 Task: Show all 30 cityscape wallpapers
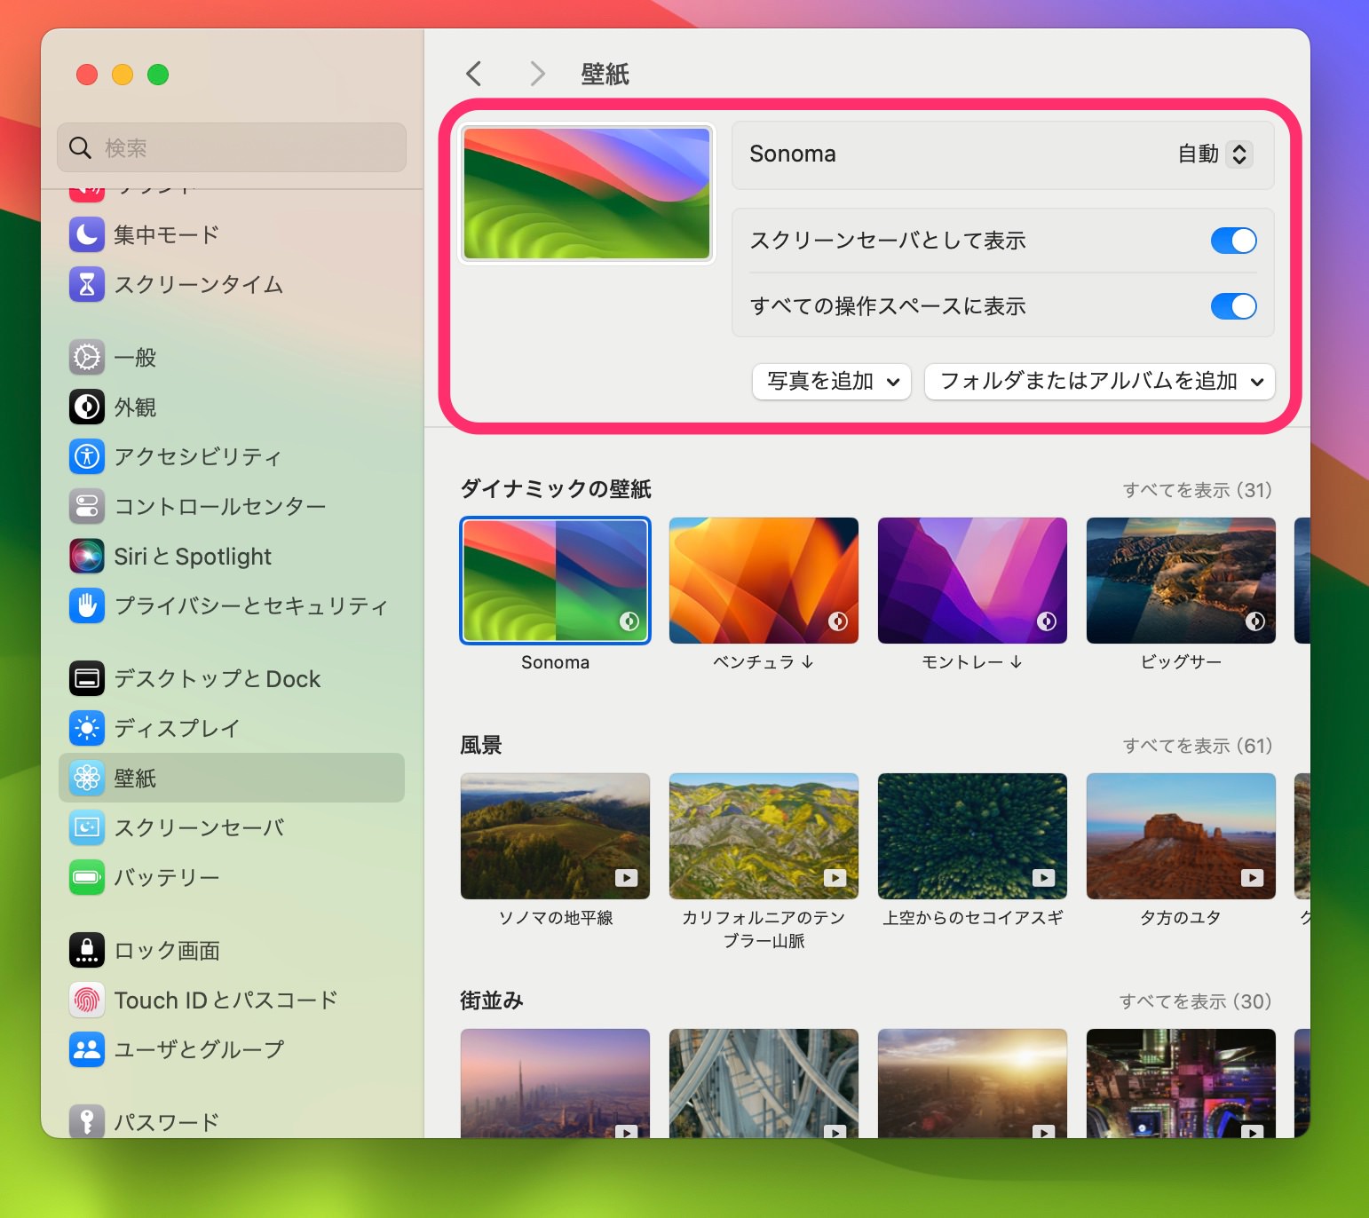[x=1195, y=1001]
